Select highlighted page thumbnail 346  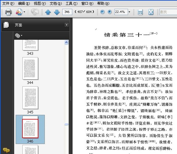coord(30,127)
